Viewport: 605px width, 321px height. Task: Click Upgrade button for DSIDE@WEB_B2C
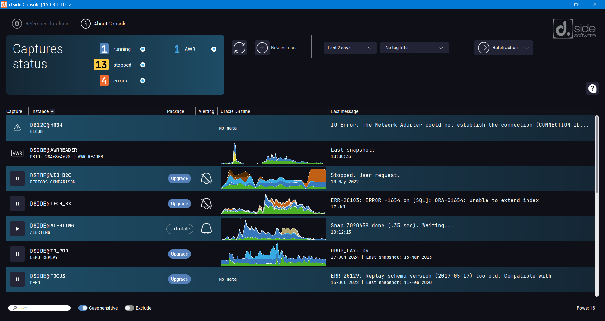pyautogui.click(x=179, y=178)
